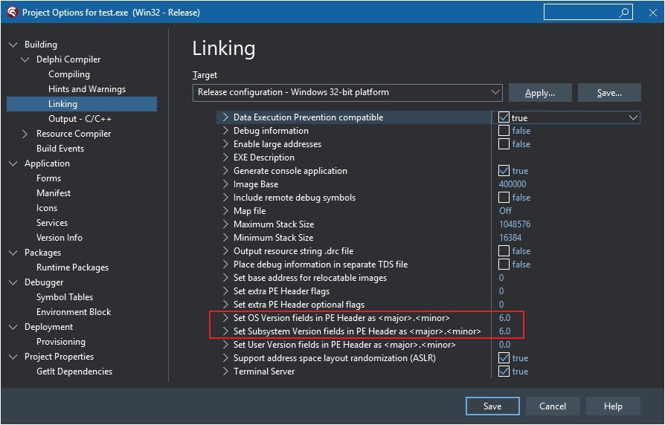Click the Help button
The width and height of the screenshot is (665, 425).
(613, 406)
